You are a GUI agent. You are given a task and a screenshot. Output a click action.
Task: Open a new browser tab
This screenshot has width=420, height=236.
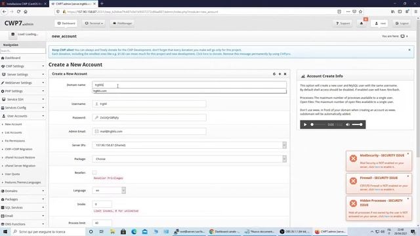(x=102, y=4)
